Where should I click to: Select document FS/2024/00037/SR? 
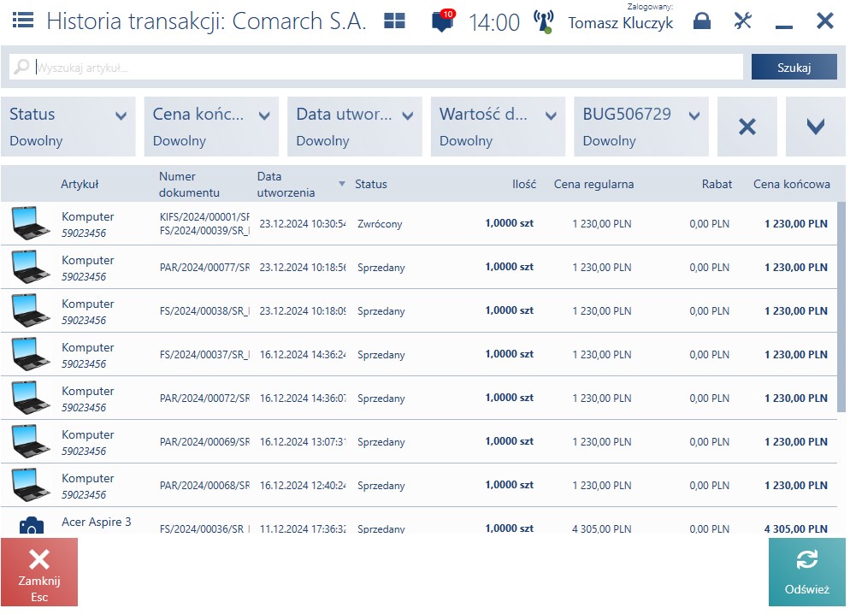(204, 354)
